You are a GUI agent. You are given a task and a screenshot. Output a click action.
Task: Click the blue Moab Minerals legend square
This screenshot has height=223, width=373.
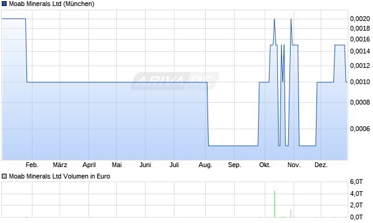point(4,4)
